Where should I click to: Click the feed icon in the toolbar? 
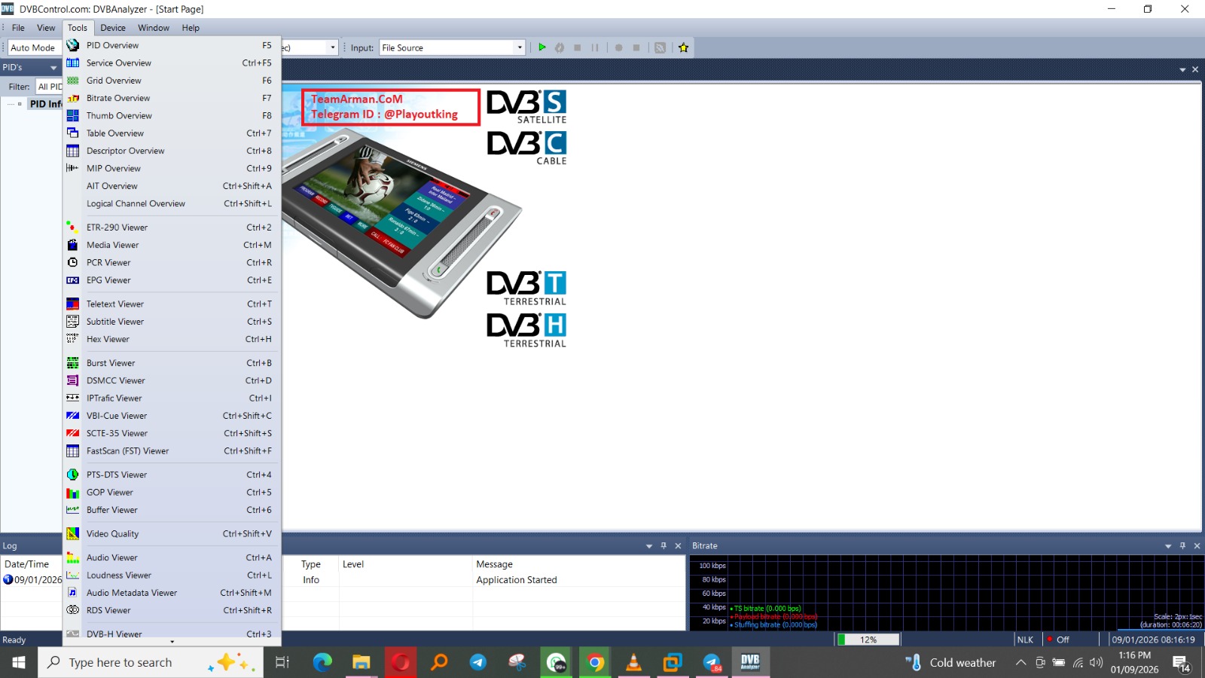coord(660,47)
